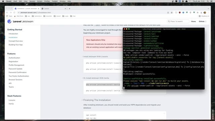Screen dimensions: 215x121
Task: Close the Laravel tab
Action: click(65, 8)
